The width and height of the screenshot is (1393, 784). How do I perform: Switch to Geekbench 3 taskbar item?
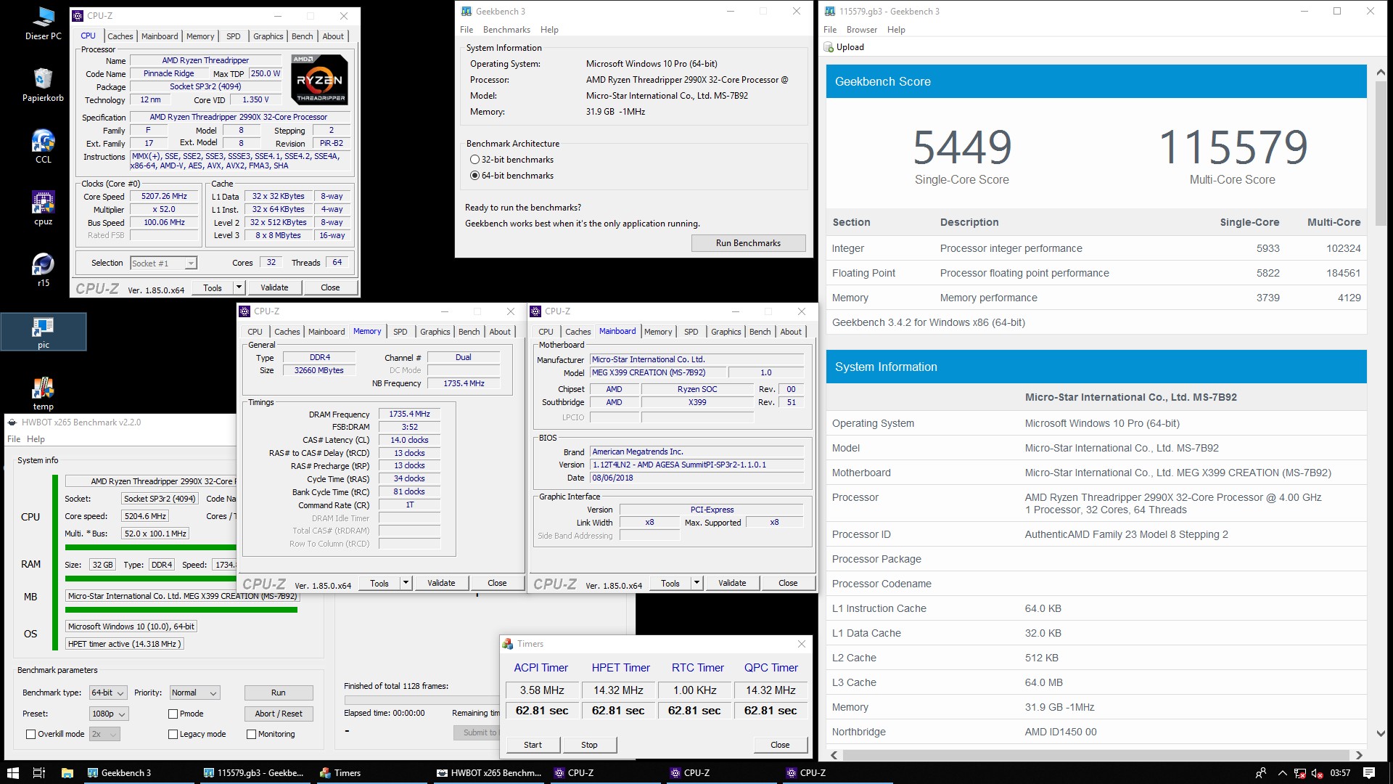pos(138,772)
